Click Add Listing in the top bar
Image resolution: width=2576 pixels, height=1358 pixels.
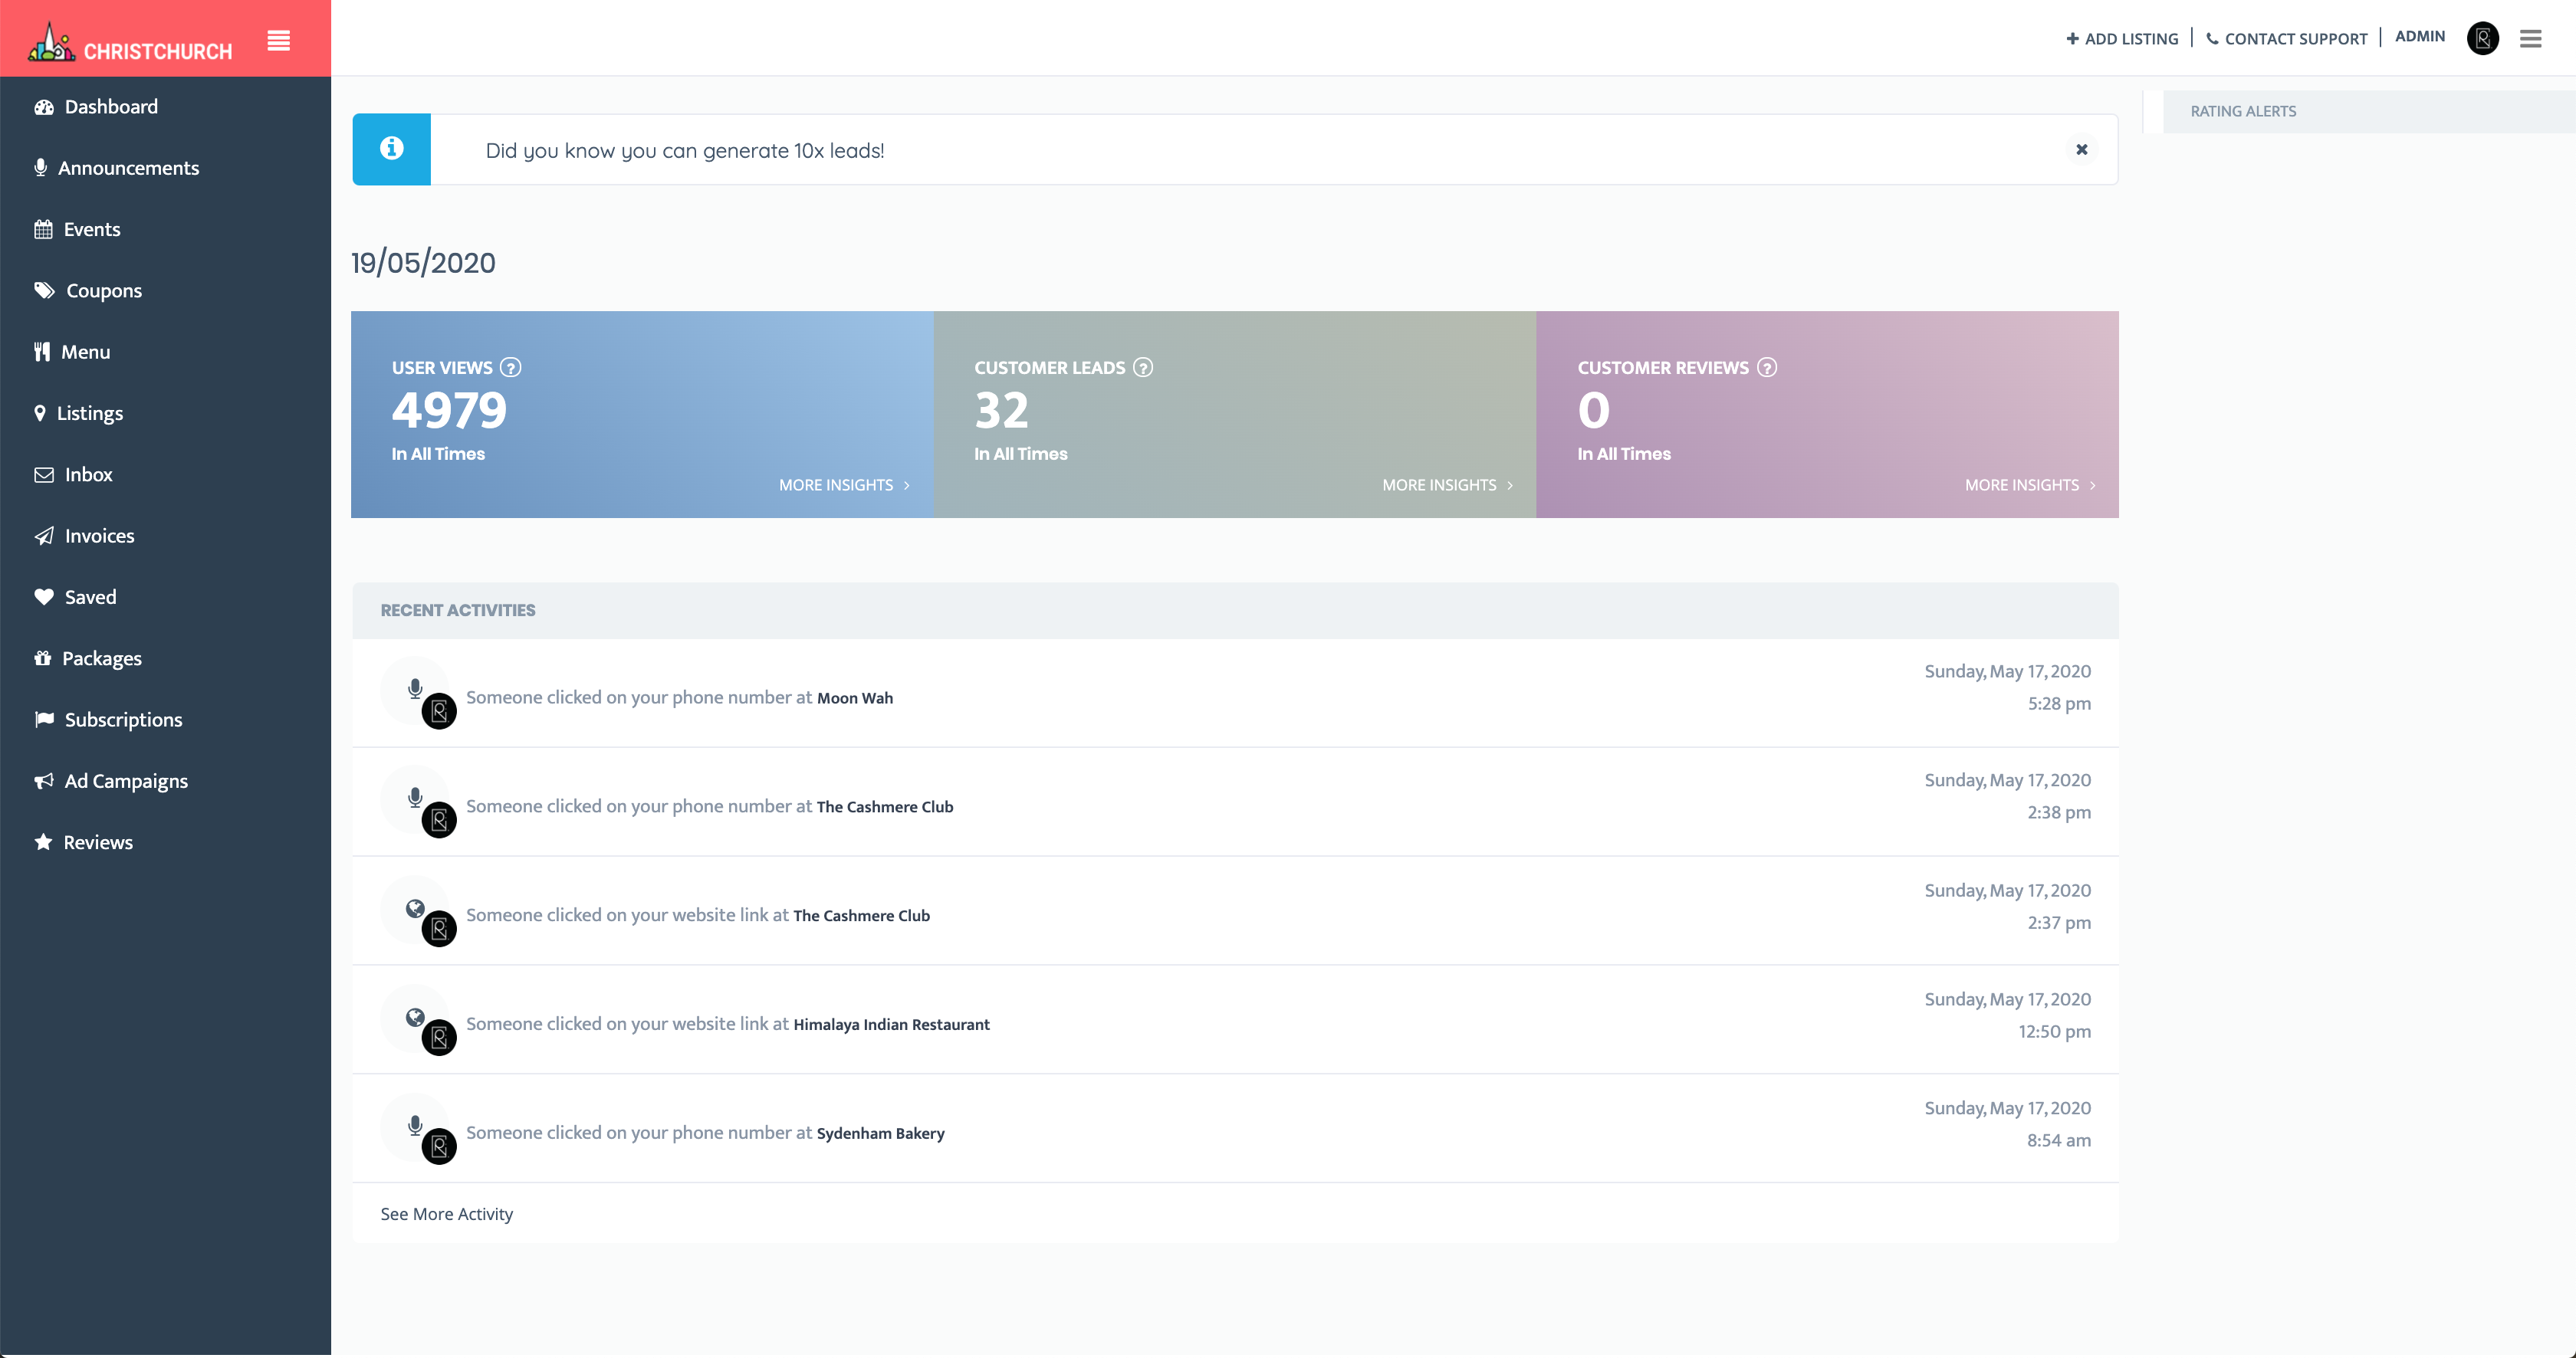[x=2122, y=39]
